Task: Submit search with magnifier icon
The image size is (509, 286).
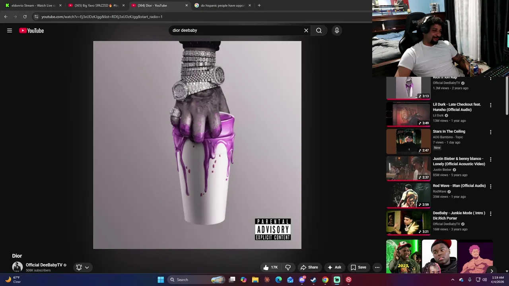Action: point(319,30)
